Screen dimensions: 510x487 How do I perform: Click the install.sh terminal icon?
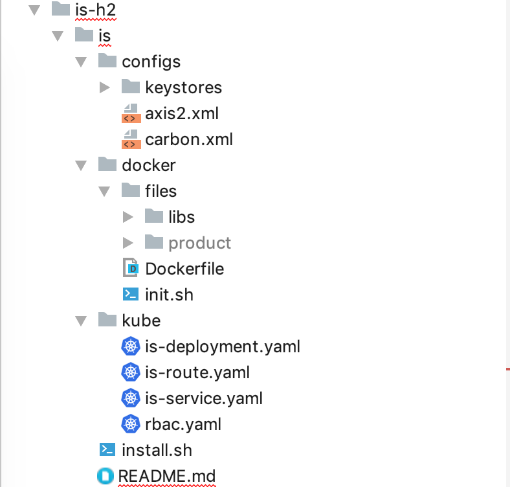[x=107, y=450]
